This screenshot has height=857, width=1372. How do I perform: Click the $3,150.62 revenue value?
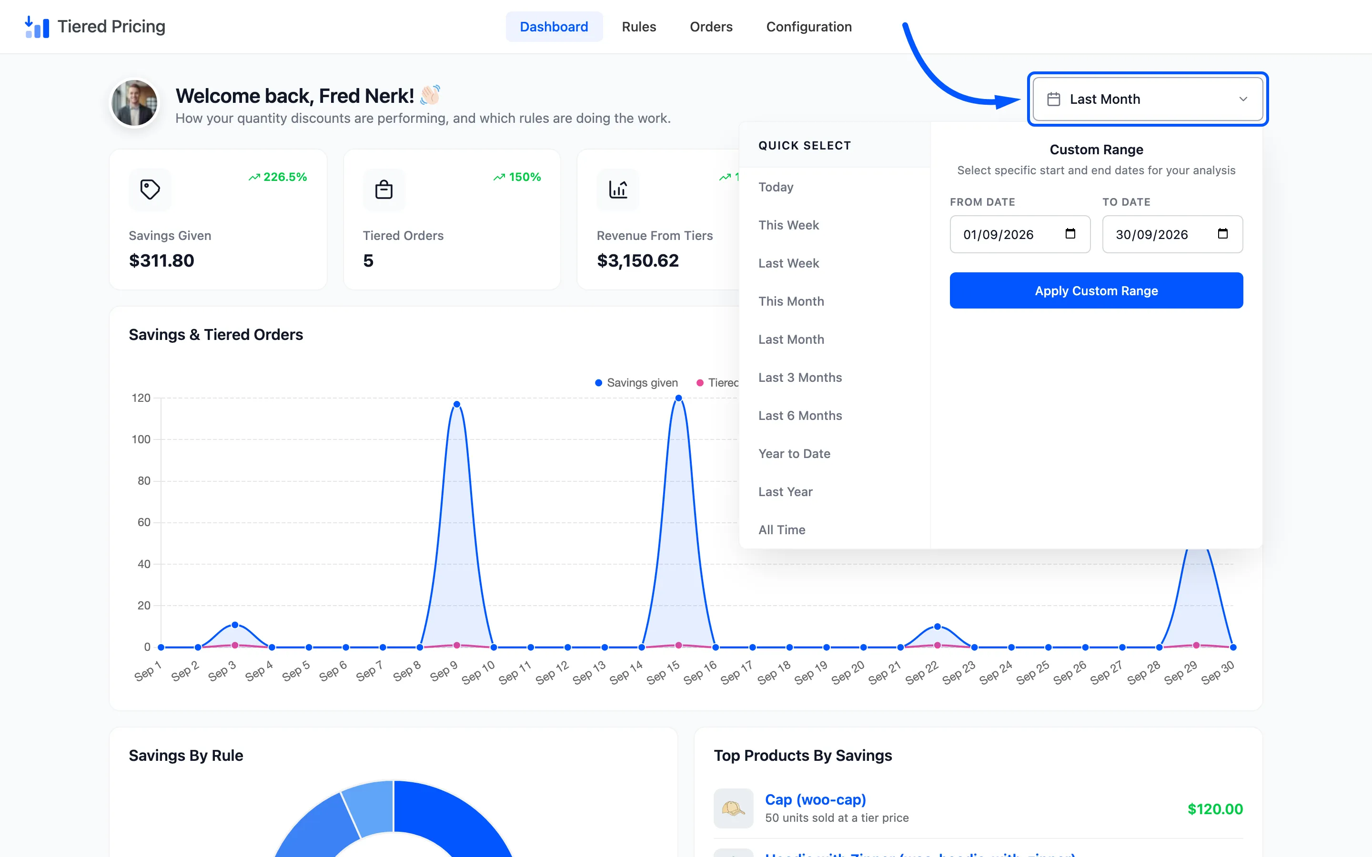[x=637, y=260]
